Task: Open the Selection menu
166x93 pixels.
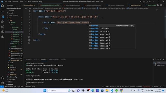Action: 15,2
